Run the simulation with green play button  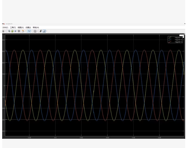[x=12, y=31]
